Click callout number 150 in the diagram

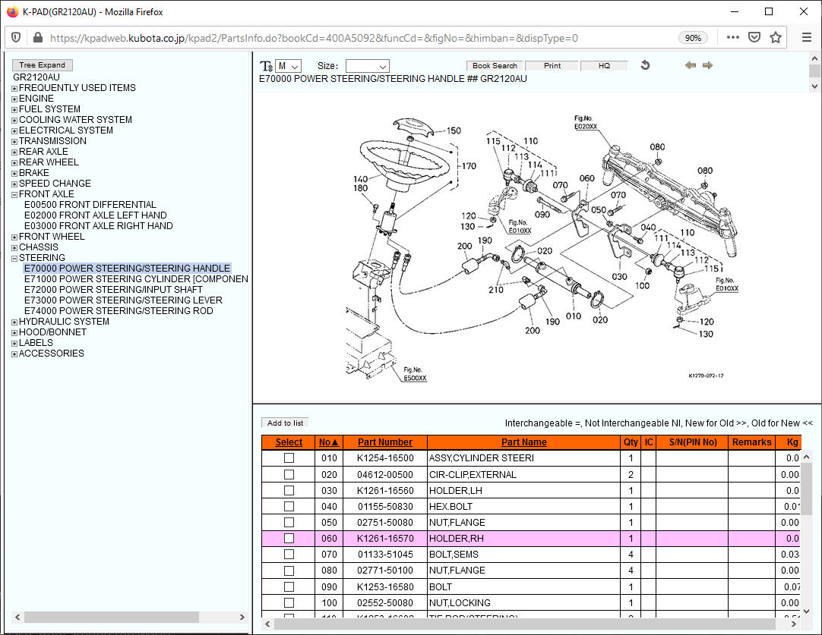point(454,130)
